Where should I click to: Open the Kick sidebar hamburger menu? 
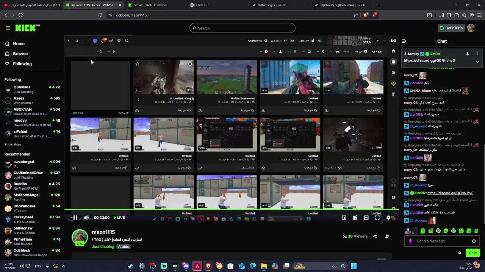(x=8, y=28)
